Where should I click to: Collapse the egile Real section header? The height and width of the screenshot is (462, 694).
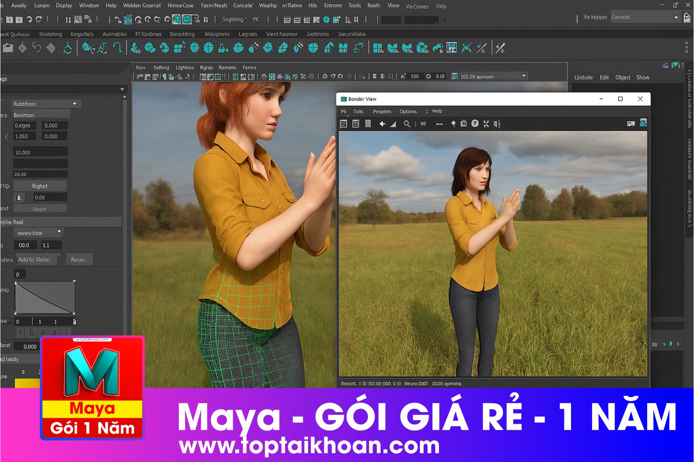(x=61, y=222)
